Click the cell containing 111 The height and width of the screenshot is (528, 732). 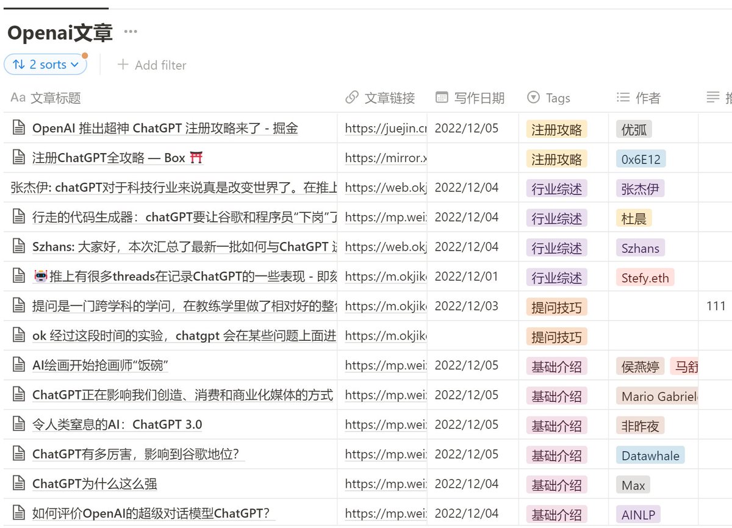pyautogui.click(x=715, y=306)
